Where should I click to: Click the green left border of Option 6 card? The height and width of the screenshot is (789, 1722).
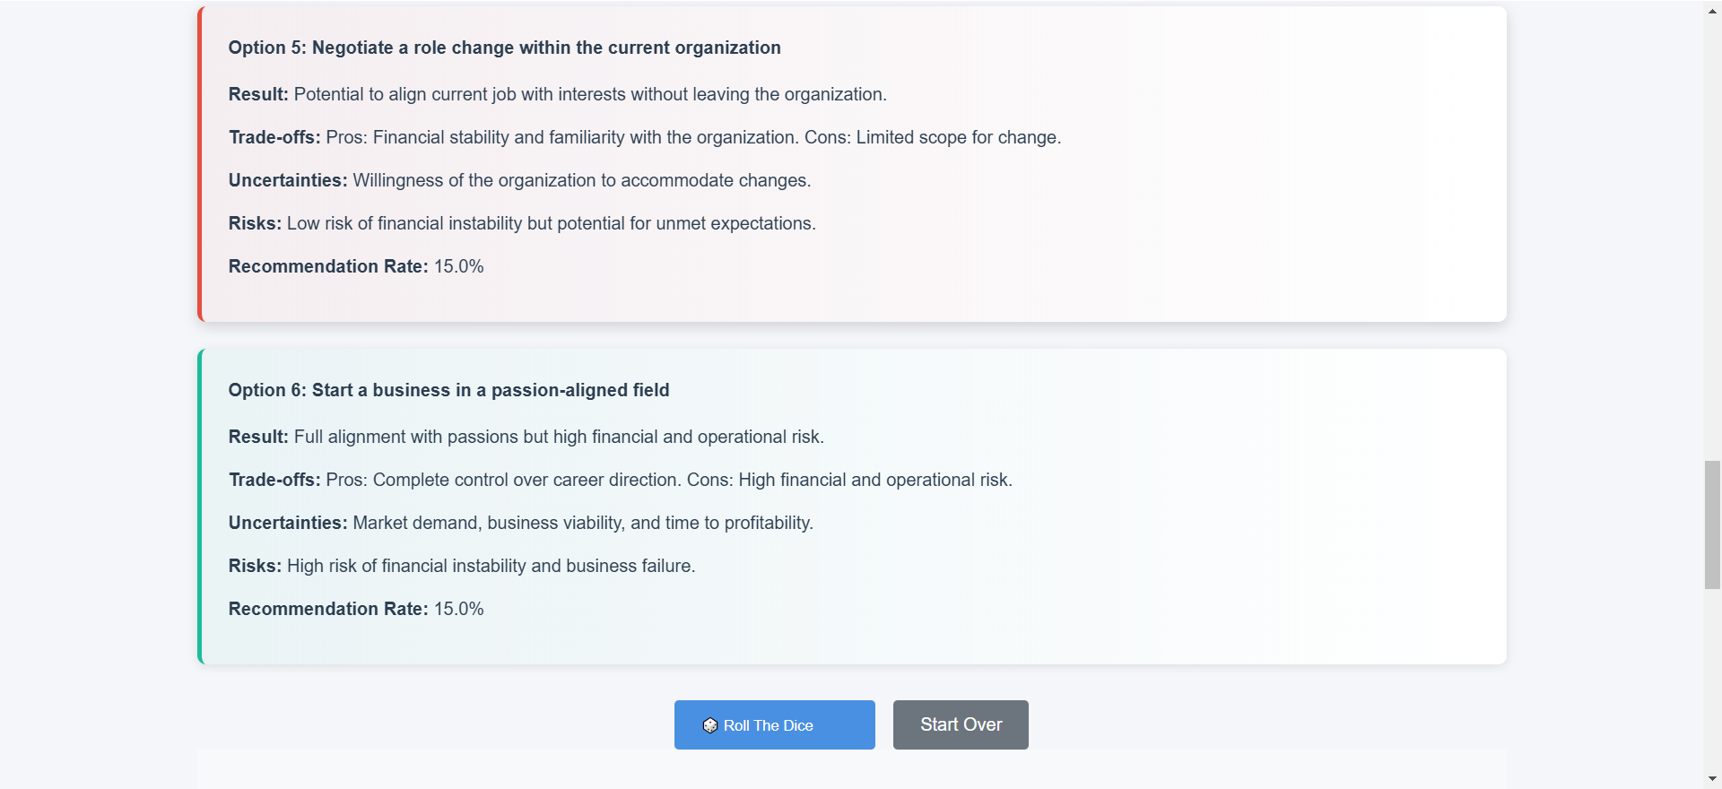click(x=200, y=507)
